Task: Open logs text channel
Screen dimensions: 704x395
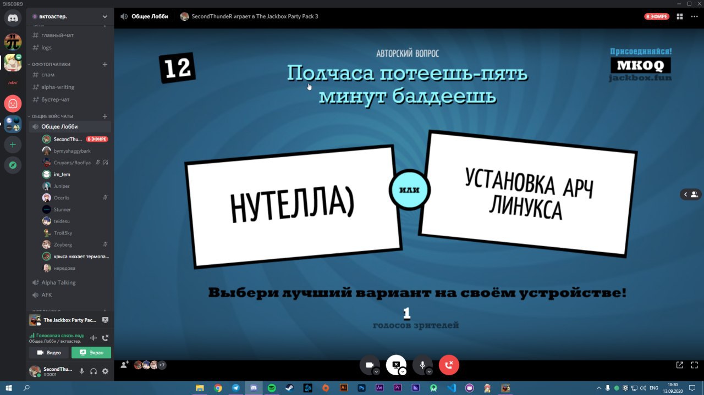Action: 70,48
